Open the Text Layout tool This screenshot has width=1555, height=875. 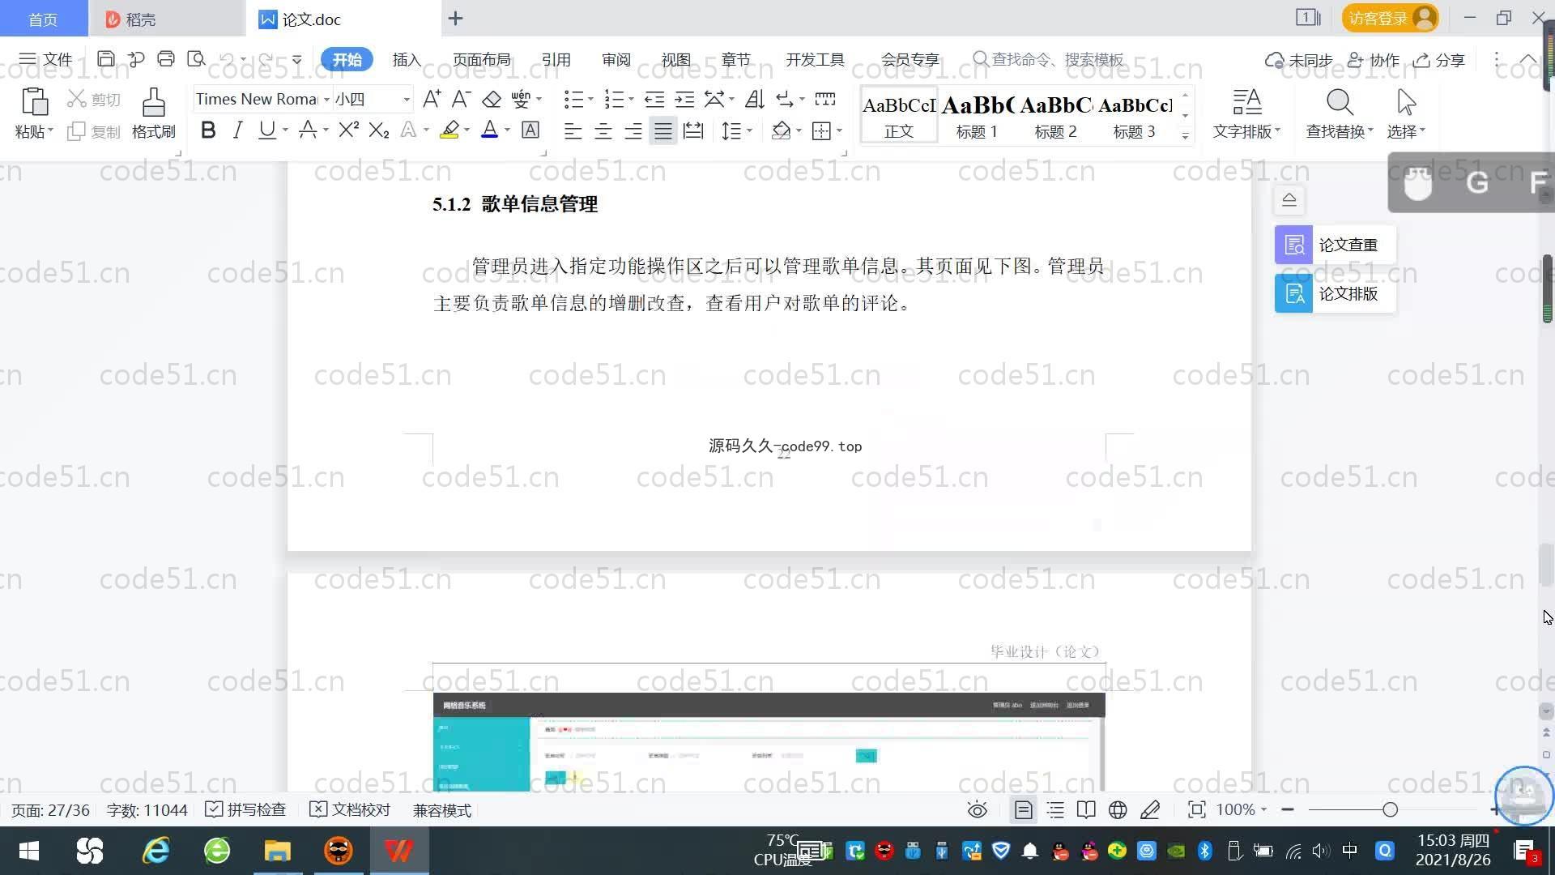(1246, 113)
